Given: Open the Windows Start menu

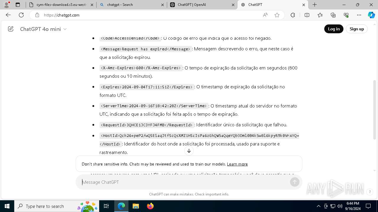Looking at the screenshot, I should coord(7,206).
